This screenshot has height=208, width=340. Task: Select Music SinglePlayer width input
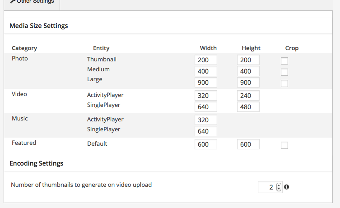(206, 131)
